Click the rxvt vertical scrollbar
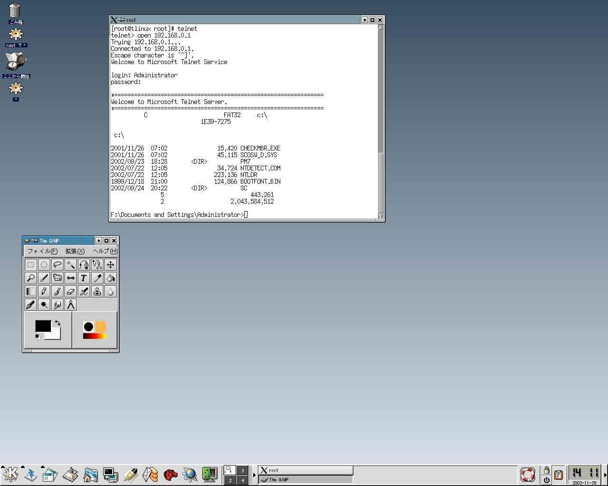Screen dimensions: 608x486 pos(380,121)
